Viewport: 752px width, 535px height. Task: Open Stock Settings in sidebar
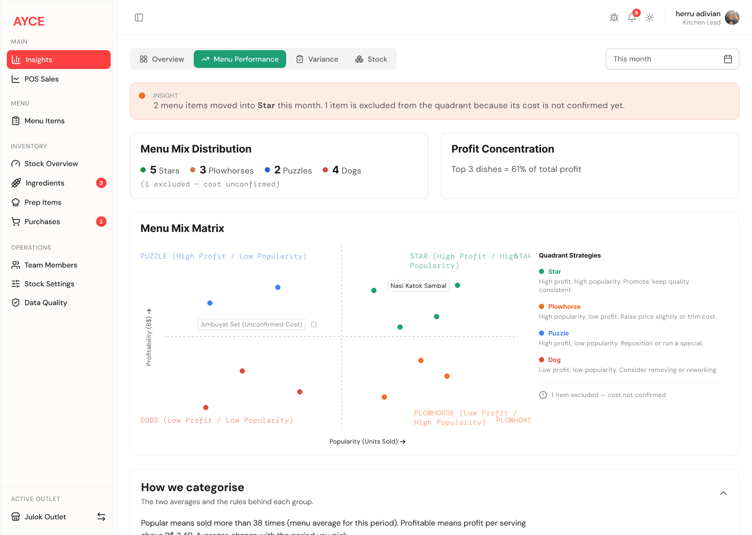(58, 284)
